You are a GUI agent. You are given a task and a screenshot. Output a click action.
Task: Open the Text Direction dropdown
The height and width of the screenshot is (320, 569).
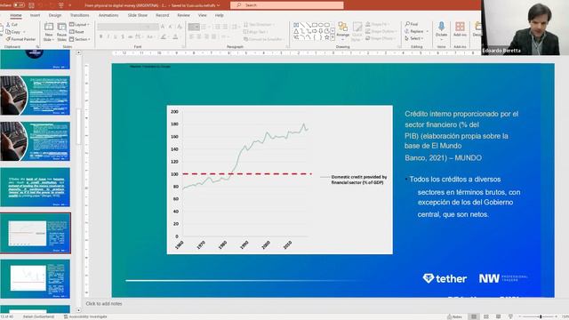260,24
